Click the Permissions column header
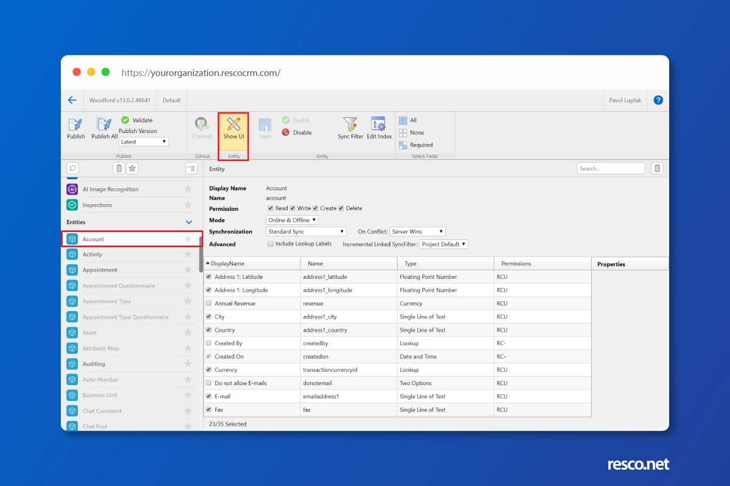 pos(543,264)
